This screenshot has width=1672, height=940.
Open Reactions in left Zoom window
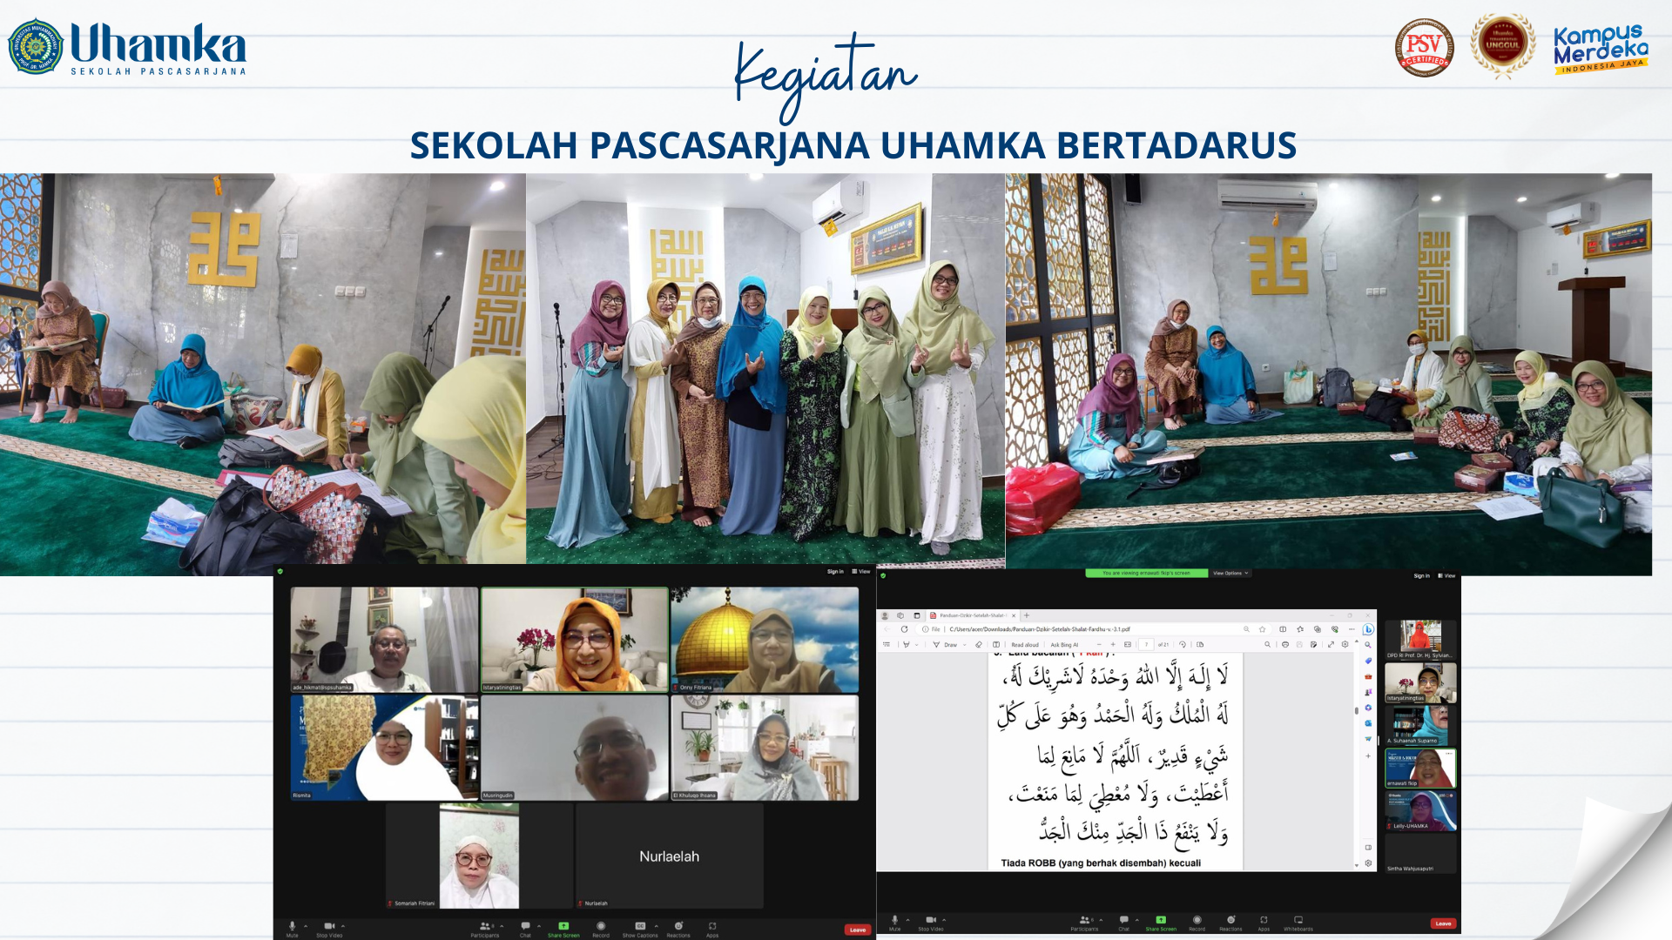(678, 926)
